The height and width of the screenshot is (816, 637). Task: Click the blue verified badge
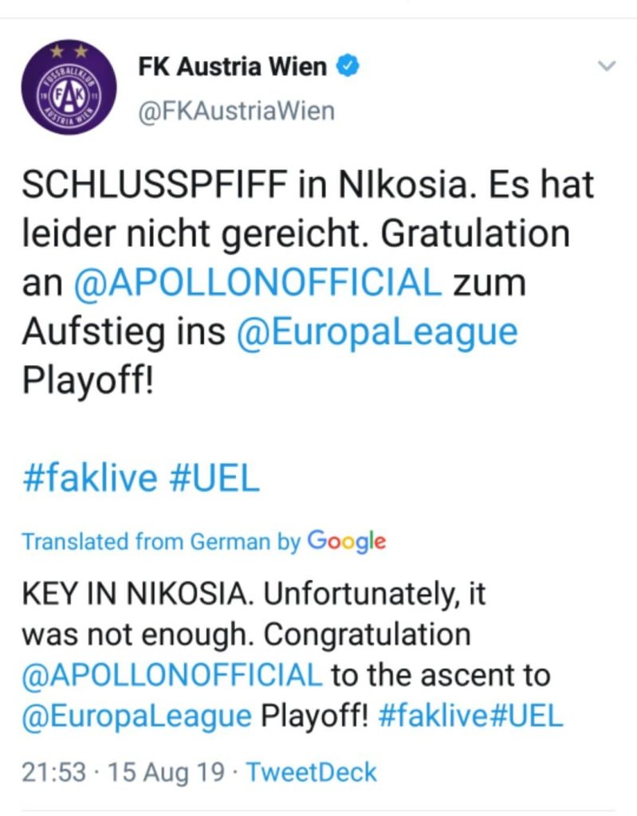348,67
